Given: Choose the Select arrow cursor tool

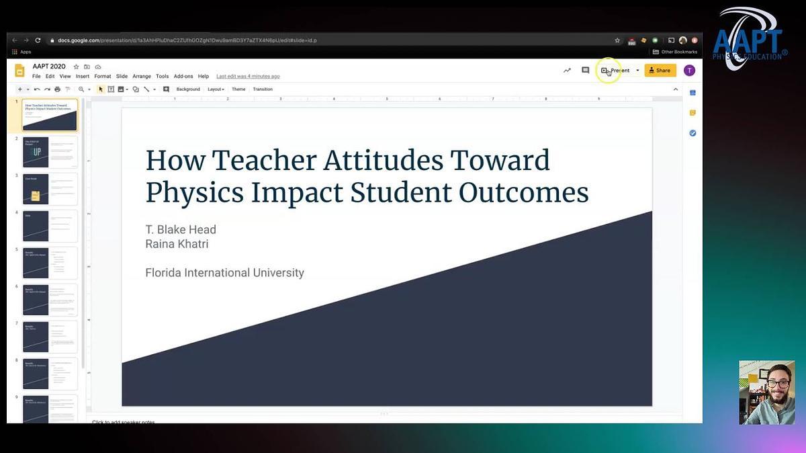Looking at the screenshot, I should tap(101, 89).
